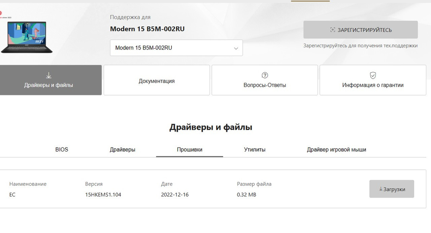Click the version text 15HKEMS1.104
The image size is (431, 233).
[x=103, y=195]
